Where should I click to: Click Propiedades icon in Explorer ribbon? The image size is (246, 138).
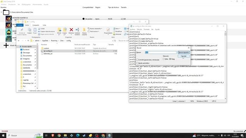point(108,30)
